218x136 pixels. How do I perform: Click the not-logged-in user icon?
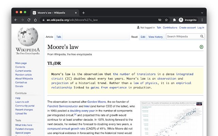138,27
